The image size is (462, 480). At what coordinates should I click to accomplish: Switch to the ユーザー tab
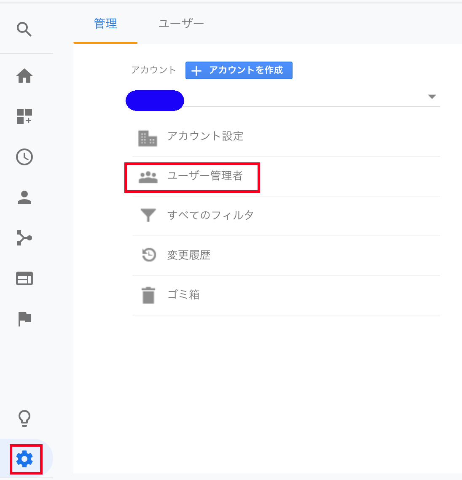pyautogui.click(x=181, y=24)
